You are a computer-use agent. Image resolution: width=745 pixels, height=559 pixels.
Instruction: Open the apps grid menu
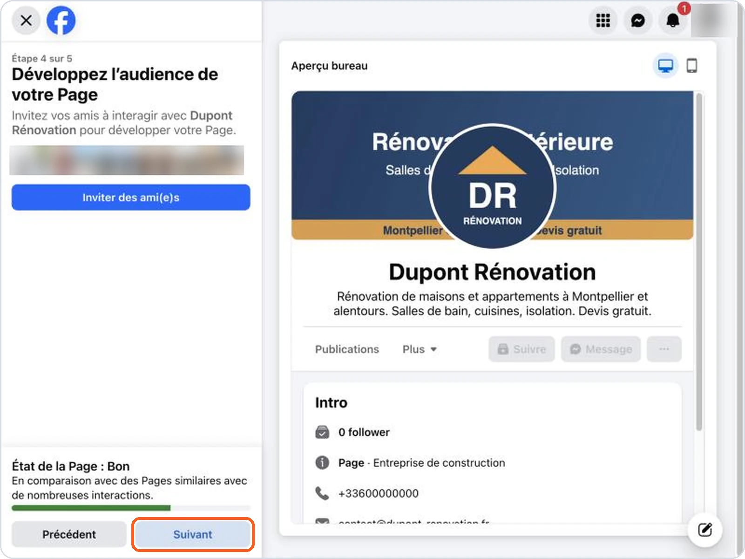[603, 20]
